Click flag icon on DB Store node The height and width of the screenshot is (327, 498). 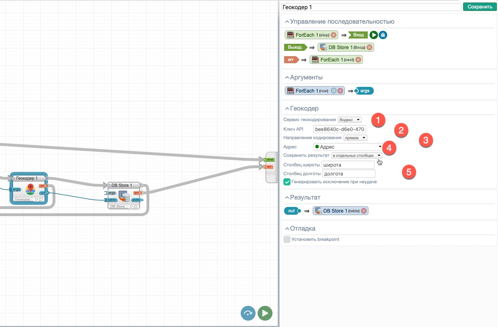click(x=131, y=207)
